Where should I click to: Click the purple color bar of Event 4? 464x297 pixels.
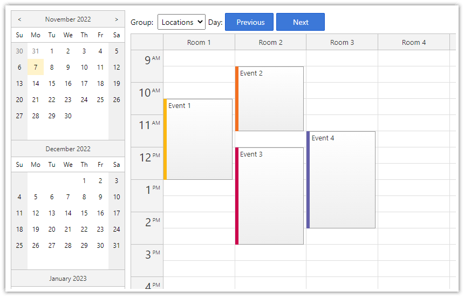(308, 180)
